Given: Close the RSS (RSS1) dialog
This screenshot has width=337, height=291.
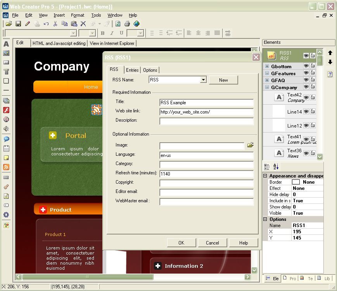Looking at the screenshot, I should [x=256, y=57].
